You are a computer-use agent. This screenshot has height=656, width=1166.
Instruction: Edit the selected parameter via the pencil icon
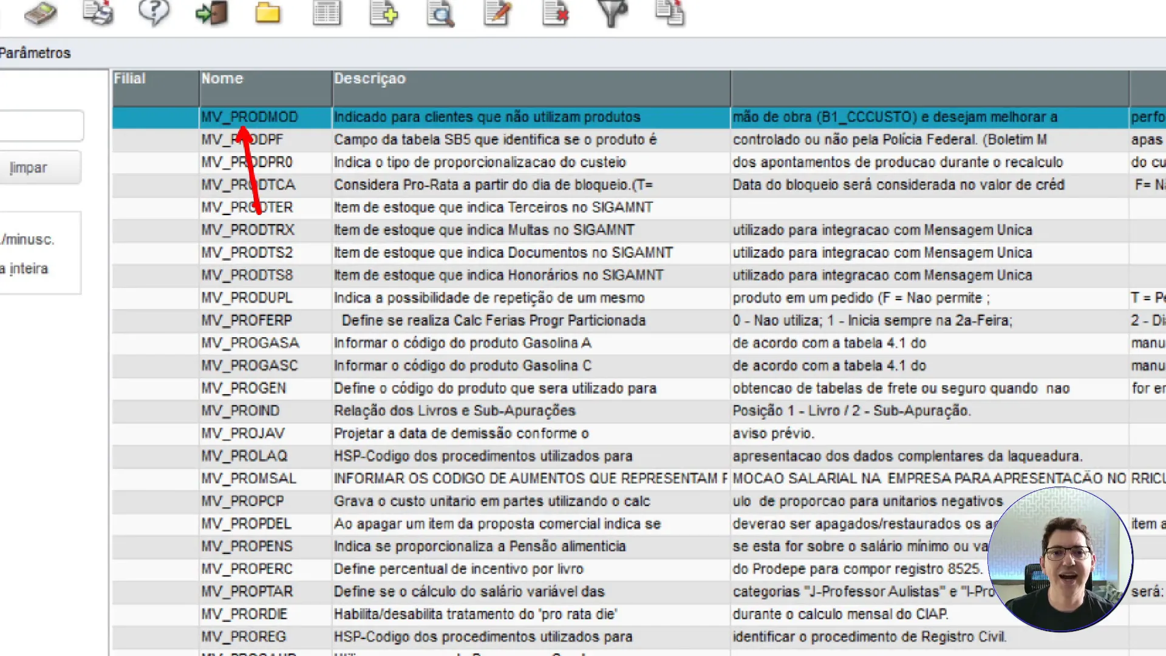497,13
